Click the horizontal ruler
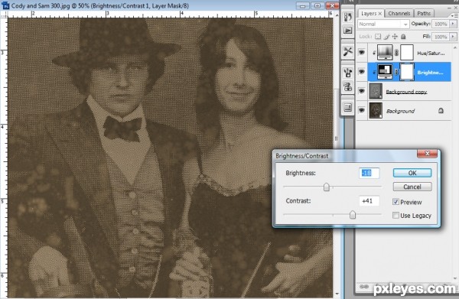Screen dimensions: 459x299 pyautogui.click(x=171, y=14)
